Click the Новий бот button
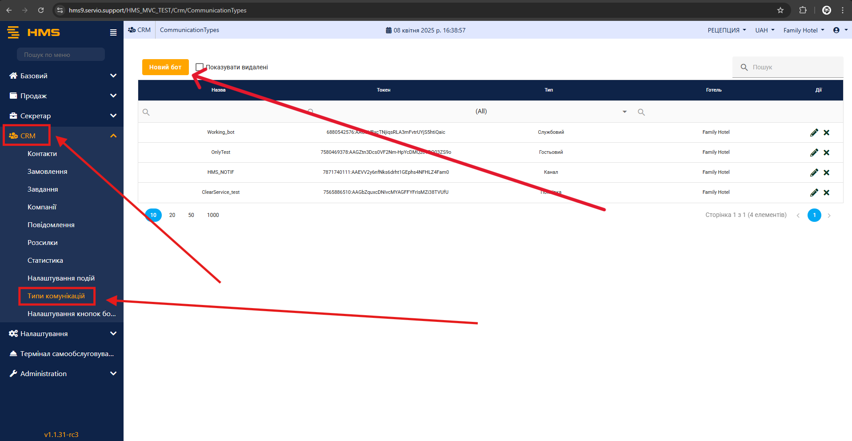Screen dimensions: 852x441 pyautogui.click(x=165, y=67)
